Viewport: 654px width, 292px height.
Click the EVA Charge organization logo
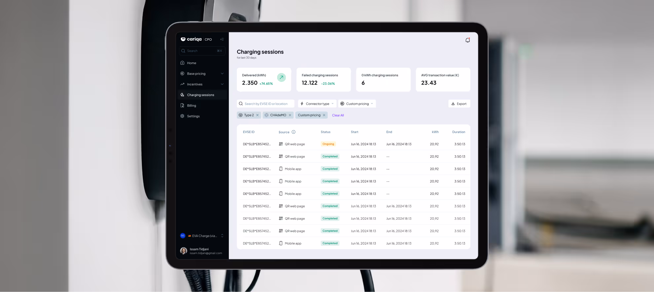(183, 236)
